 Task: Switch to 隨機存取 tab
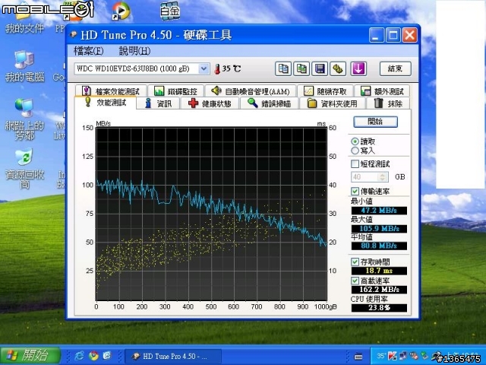point(325,91)
